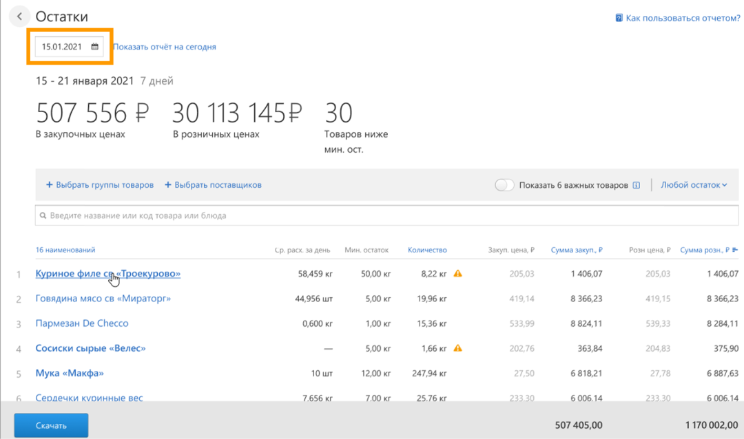Click the help icon before Как пользоваться отчетом
Screen dimensions: 744x439
coord(619,18)
